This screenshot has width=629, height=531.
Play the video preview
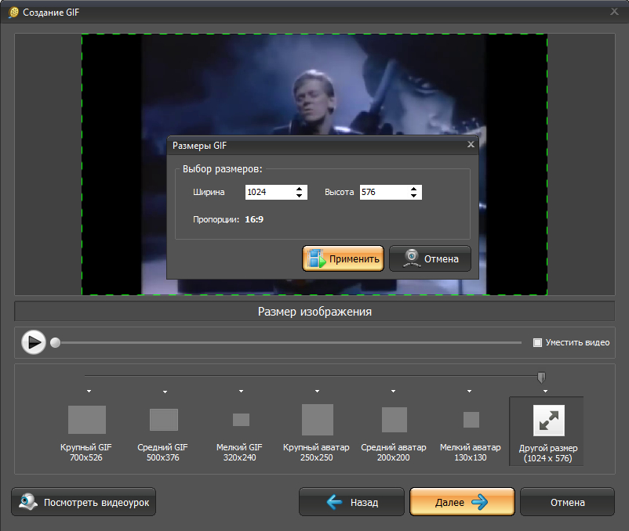pos(34,342)
